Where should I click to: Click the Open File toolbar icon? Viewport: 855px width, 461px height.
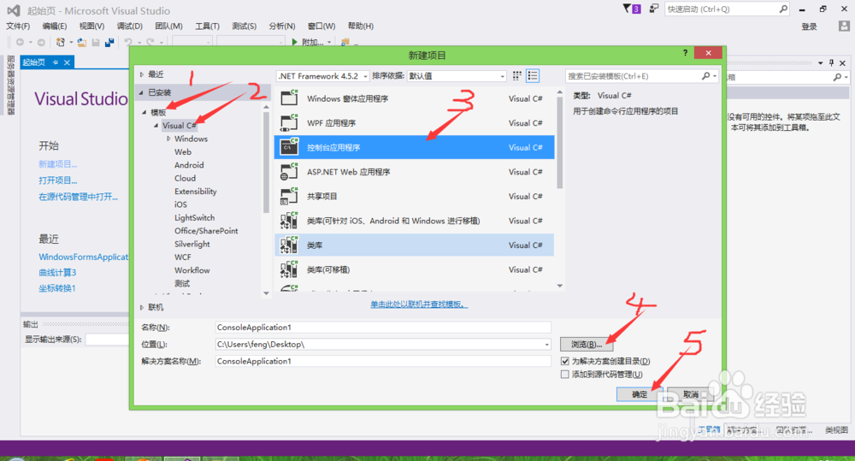[x=82, y=42]
